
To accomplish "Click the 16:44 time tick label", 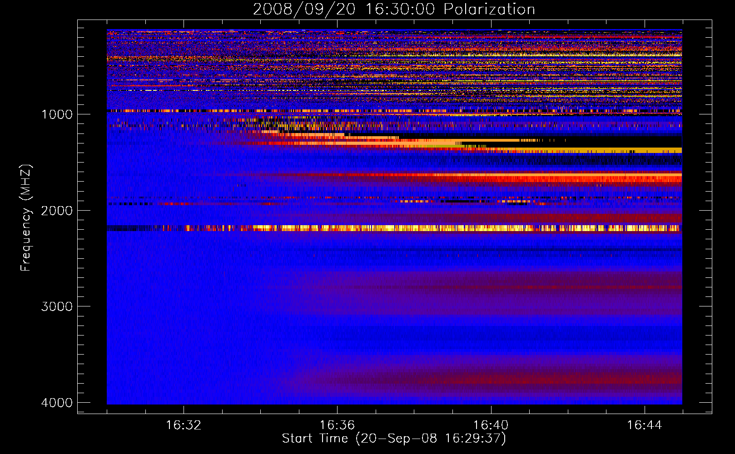I will pyautogui.click(x=645, y=425).
